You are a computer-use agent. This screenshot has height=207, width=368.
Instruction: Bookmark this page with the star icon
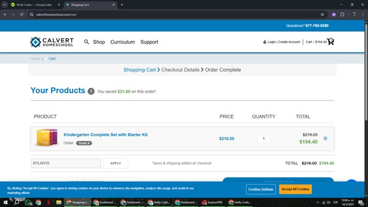pos(323,14)
